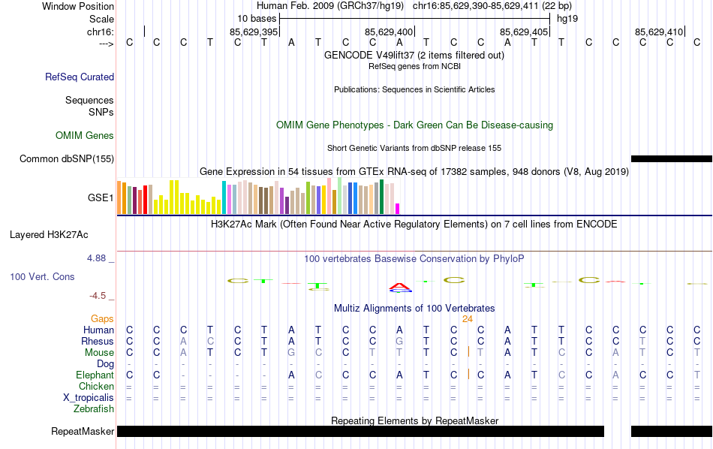
Task: Click the orange insertion mark in Mouse row
Action: coord(468,351)
